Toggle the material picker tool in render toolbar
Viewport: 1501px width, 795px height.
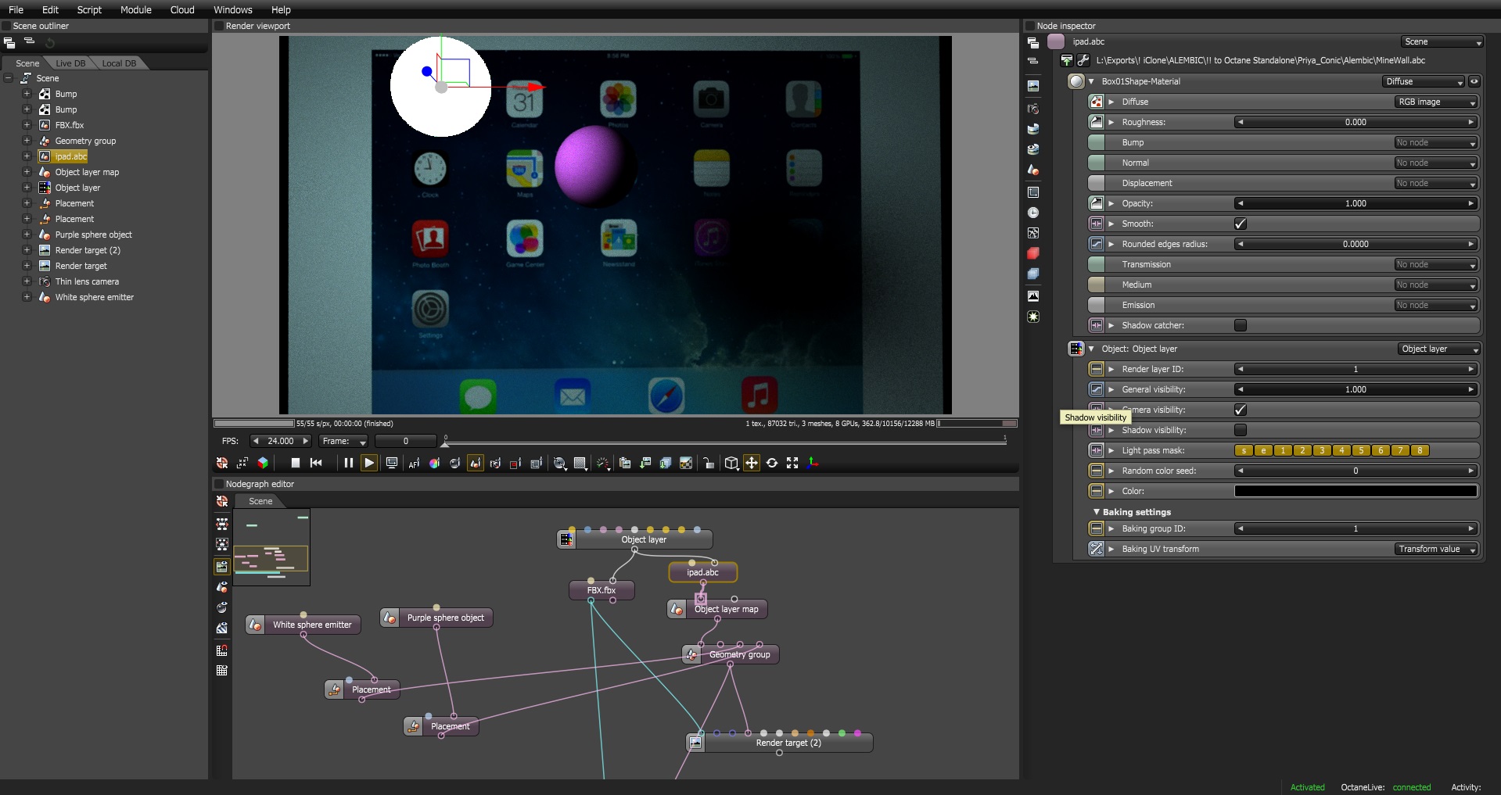[454, 464]
